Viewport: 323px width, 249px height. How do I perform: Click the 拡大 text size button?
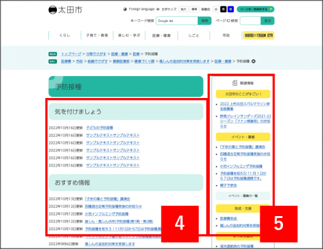pyautogui.click(x=183, y=9)
